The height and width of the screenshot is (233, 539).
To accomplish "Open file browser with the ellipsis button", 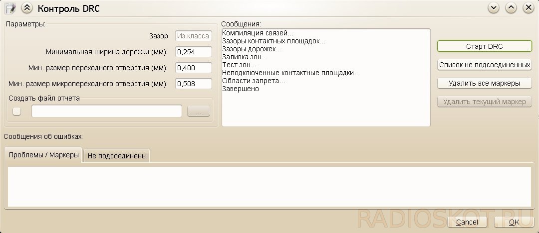I will (x=198, y=111).
